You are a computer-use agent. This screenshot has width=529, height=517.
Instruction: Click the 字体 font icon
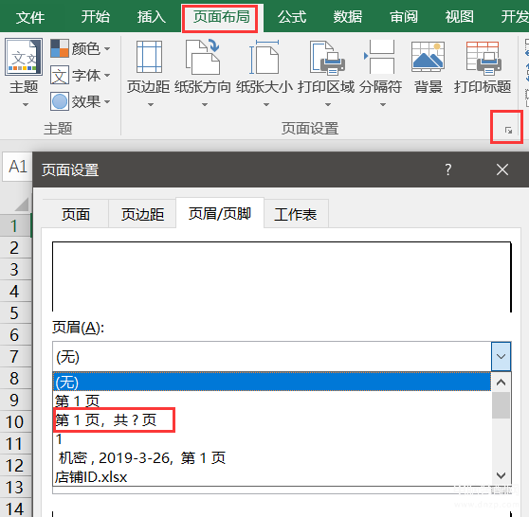coord(60,75)
